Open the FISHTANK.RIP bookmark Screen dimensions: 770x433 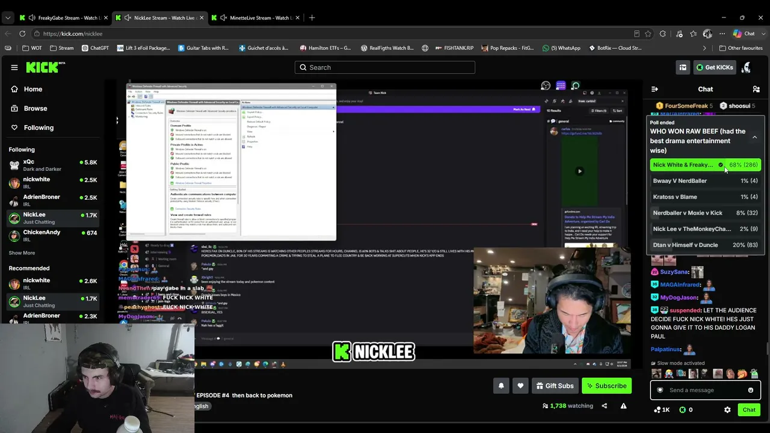[x=454, y=48]
